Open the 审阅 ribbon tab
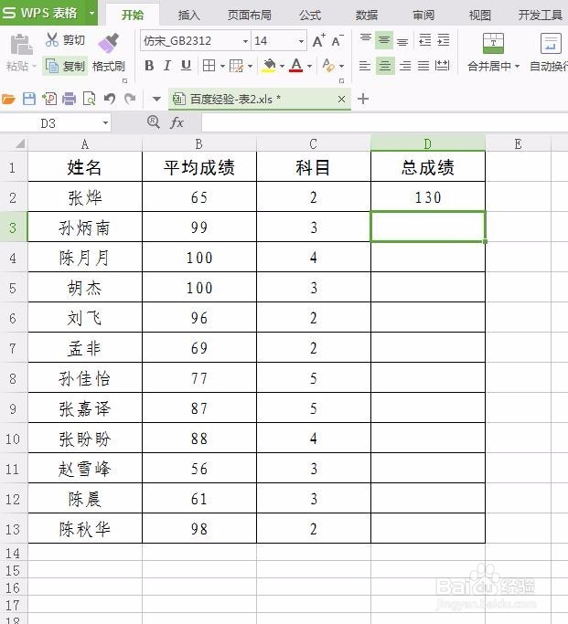 click(423, 16)
